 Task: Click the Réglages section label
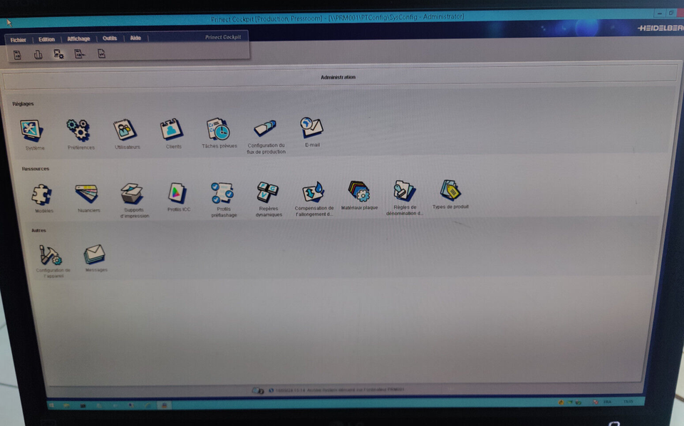click(x=23, y=104)
